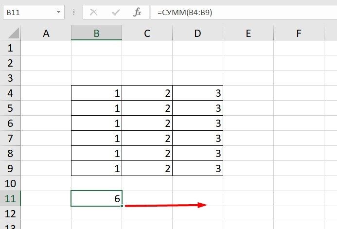
Task: Click the formula bar with =СУММ(B4:B9)
Action: pyautogui.click(x=243, y=12)
